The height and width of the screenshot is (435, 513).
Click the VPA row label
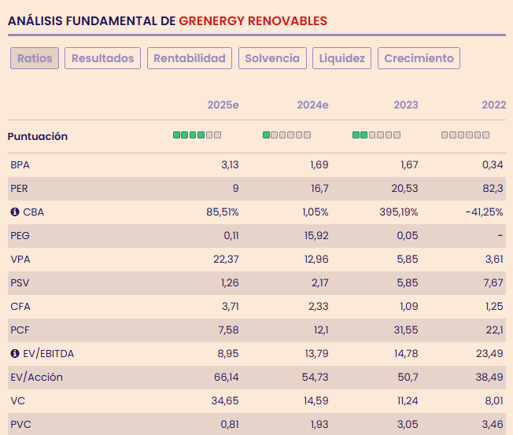coord(20,260)
